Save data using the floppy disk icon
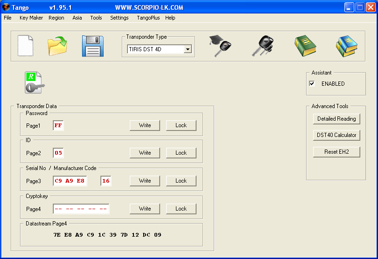Screen dimensions: 378x259 [92, 46]
